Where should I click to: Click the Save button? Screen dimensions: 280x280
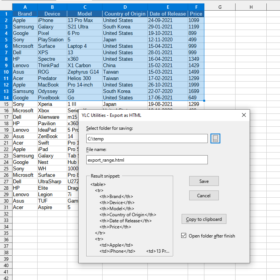coord(204,181)
